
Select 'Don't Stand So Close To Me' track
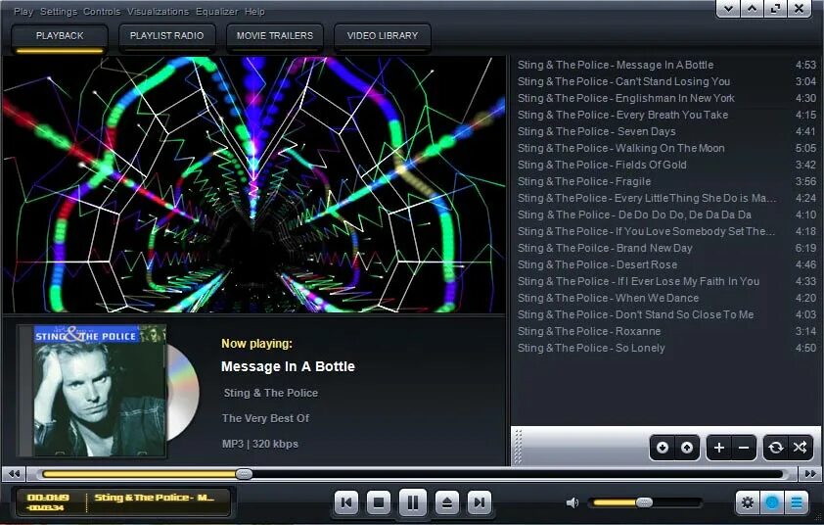tap(666, 314)
